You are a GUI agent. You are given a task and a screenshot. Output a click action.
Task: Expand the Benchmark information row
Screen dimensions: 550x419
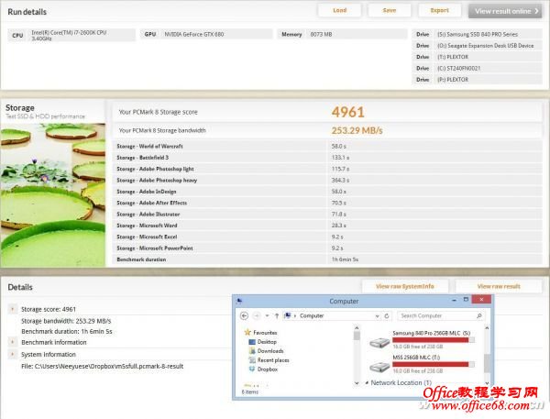click(x=13, y=342)
